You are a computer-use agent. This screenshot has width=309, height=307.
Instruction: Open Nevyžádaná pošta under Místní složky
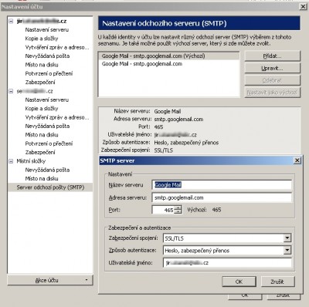[47, 170]
